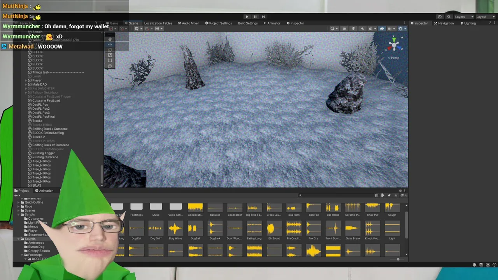Switch to the Animation tab
This screenshot has width=498, height=280.
[x=44, y=191]
